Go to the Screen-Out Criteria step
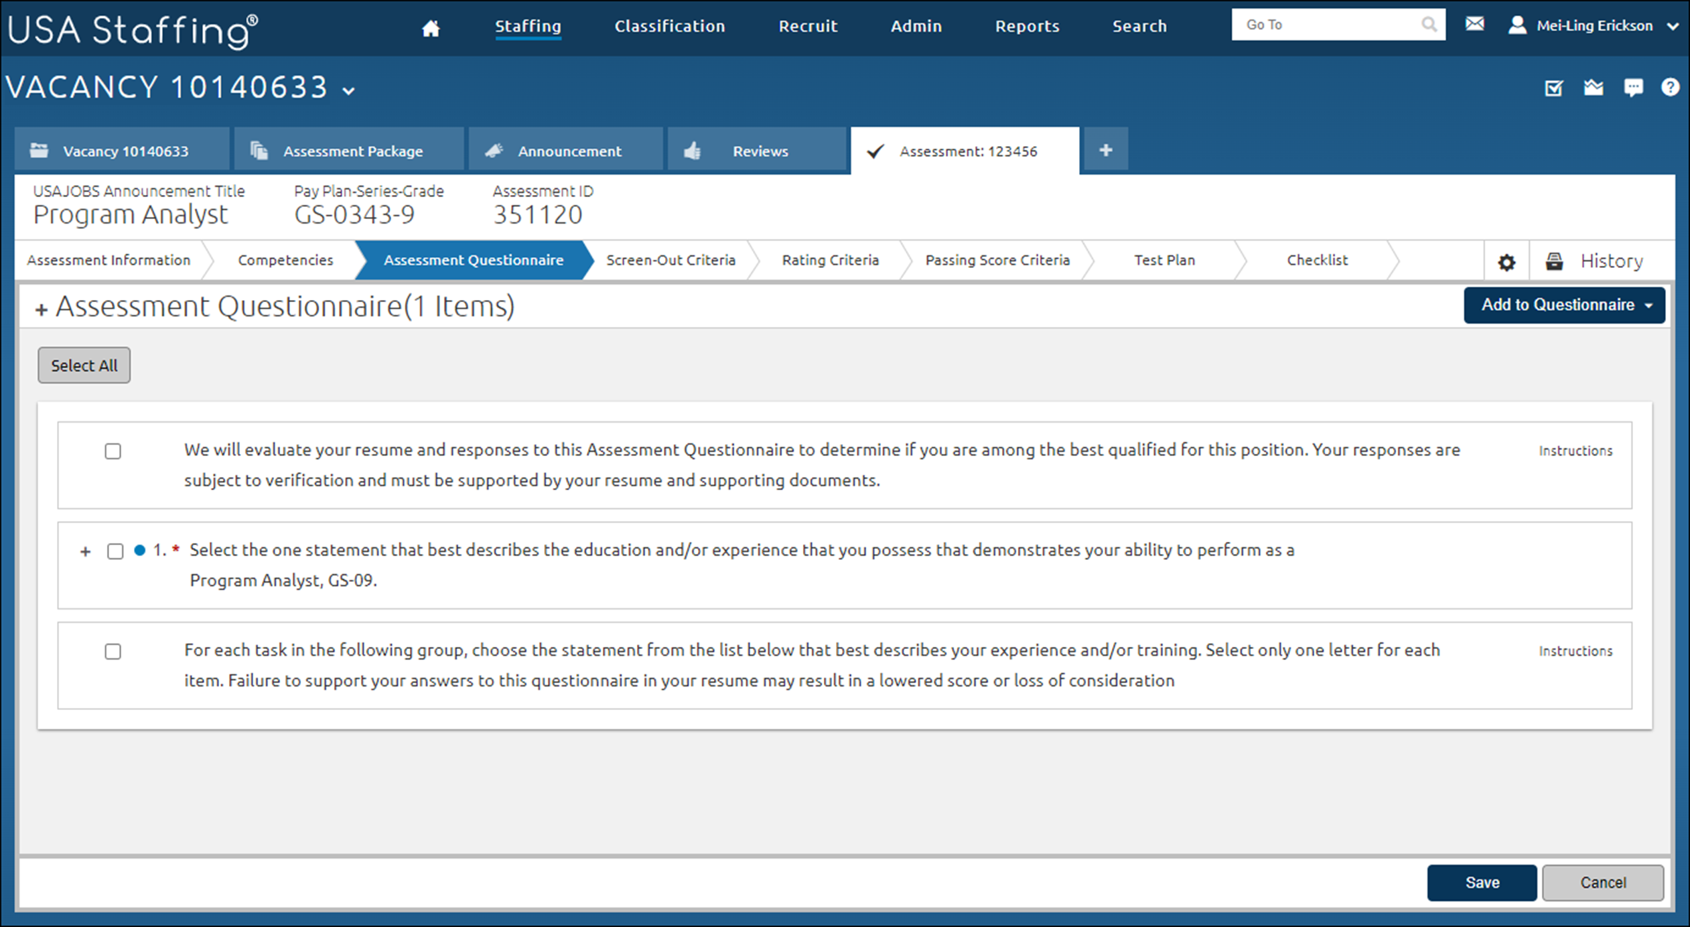Screen dimensions: 1690x927 tap(671, 260)
